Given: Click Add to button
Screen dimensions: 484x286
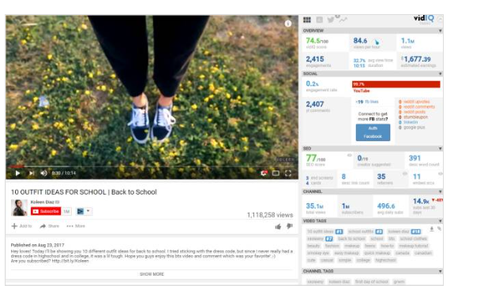Looking at the screenshot, I should (x=21, y=226).
